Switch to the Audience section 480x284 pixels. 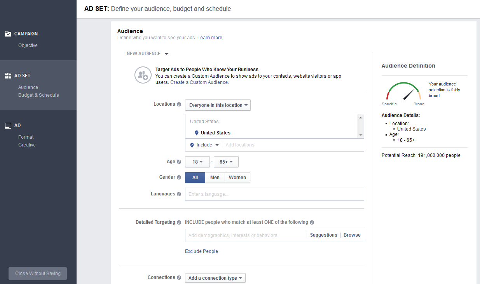pos(28,87)
